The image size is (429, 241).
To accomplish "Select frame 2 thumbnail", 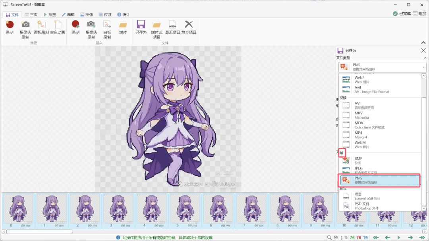I will tap(85, 211).
